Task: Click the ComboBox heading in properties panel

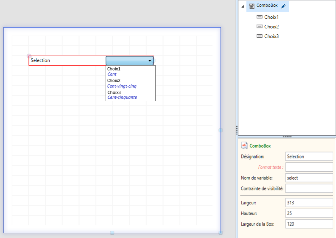Action: [260, 146]
